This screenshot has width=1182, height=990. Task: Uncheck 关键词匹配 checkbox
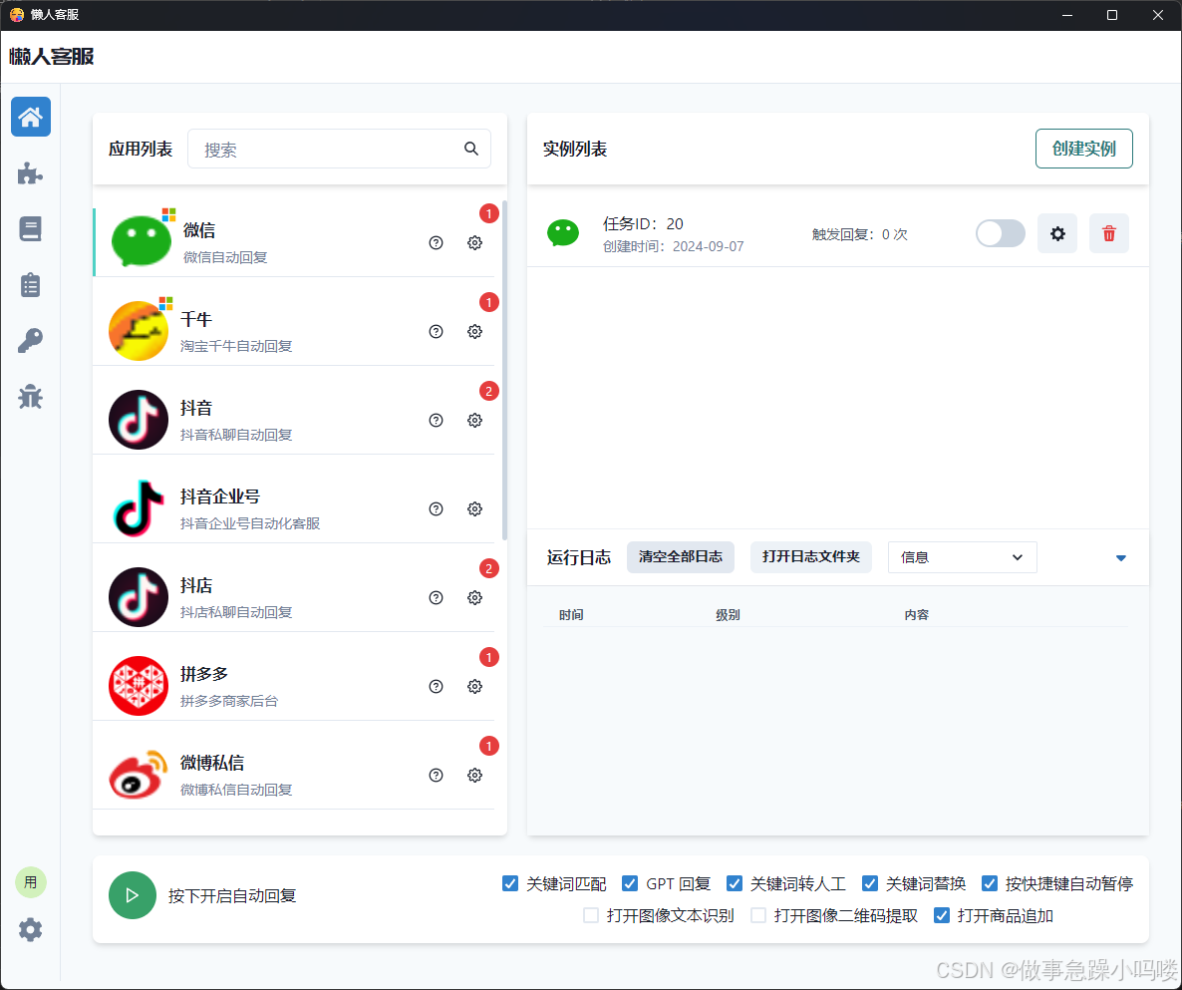[510, 883]
